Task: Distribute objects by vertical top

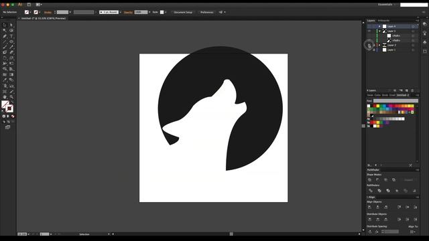Action: tap(369, 220)
